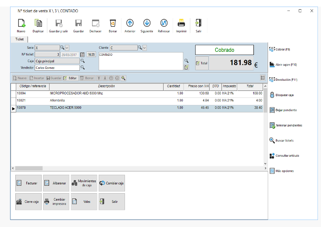Click Insertar in the line items toolbar
321x227 pixels.
click(x=37, y=78)
